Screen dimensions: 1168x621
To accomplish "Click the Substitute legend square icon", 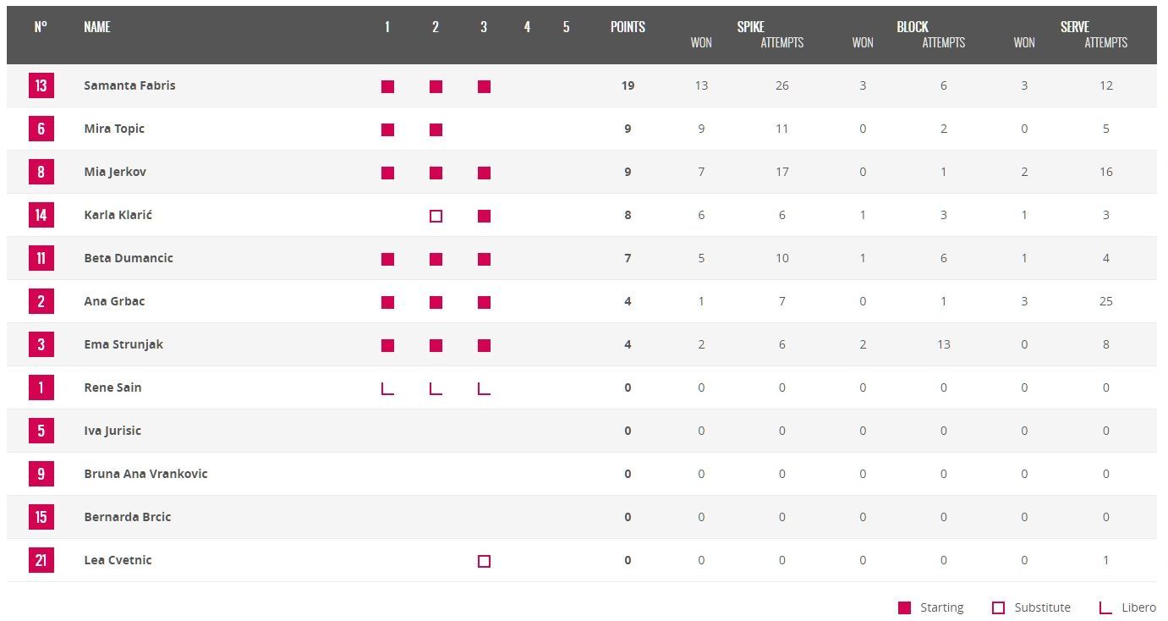I will (x=998, y=607).
